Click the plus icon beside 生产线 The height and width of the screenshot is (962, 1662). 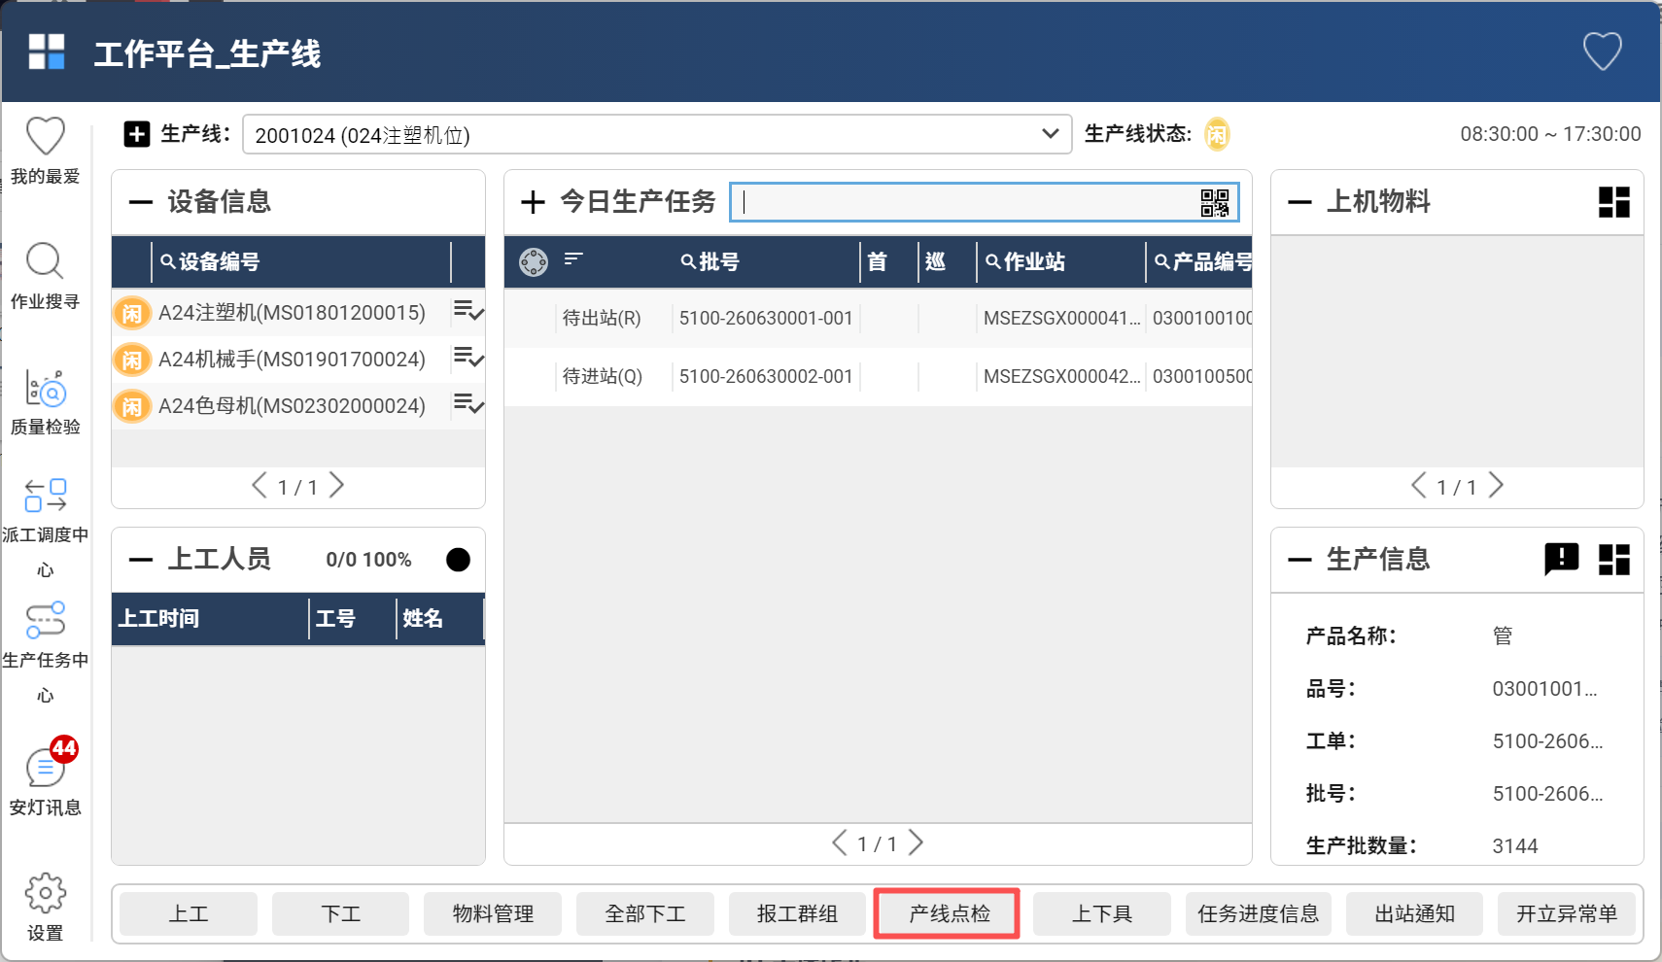[137, 134]
